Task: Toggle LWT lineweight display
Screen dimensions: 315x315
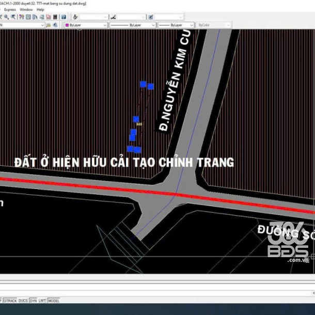Action: coord(42,301)
